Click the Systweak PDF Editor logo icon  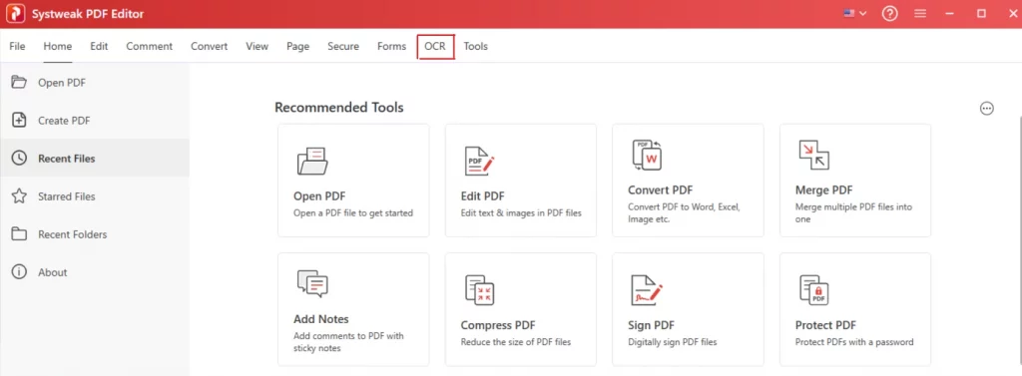pyautogui.click(x=15, y=14)
